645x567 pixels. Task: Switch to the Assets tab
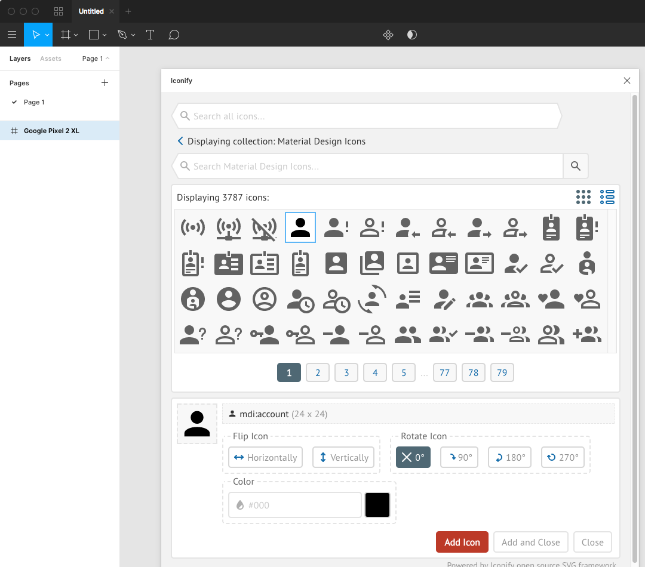(x=51, y=58)
